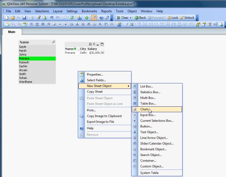Click the Name list box search icon
The width and height of the screenshot is (226, 177).
(53, 42)
